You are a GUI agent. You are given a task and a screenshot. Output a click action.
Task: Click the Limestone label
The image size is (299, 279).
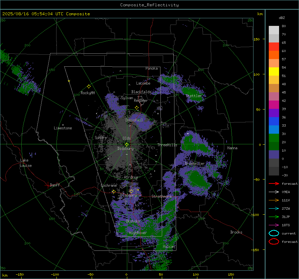point(63,128)
